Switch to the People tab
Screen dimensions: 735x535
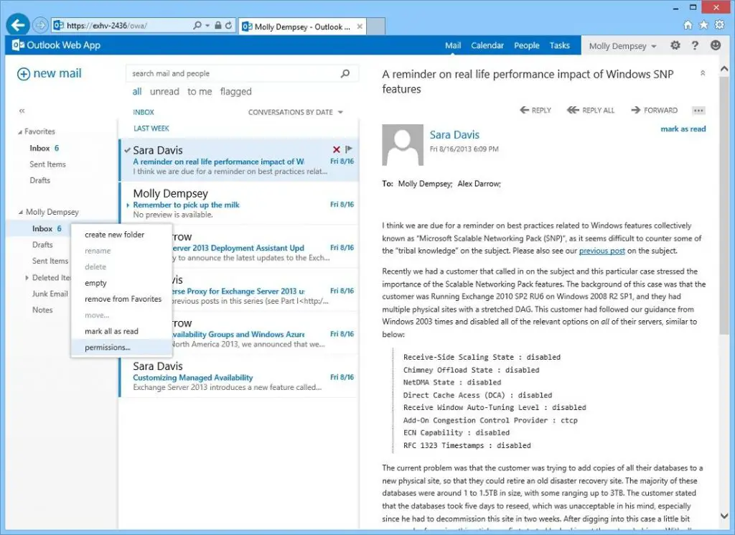(x=526, y=45)
